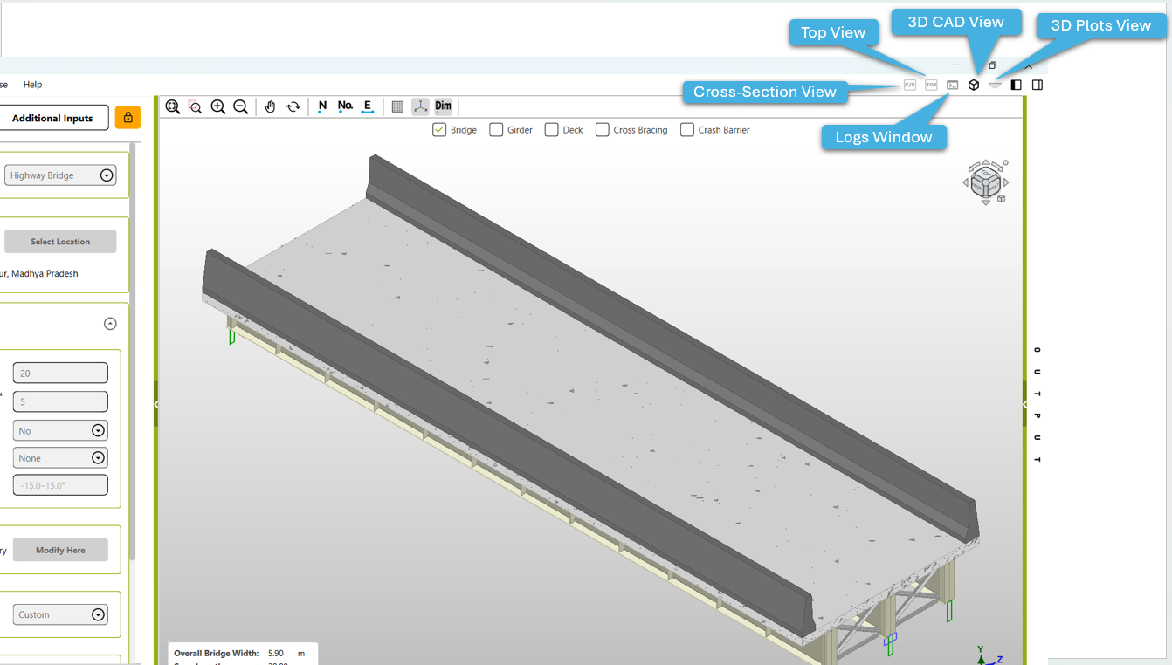Activate the rotate view tool
Screen dimensions: 1172x665
pyautogui.click(x=293, y=106)
